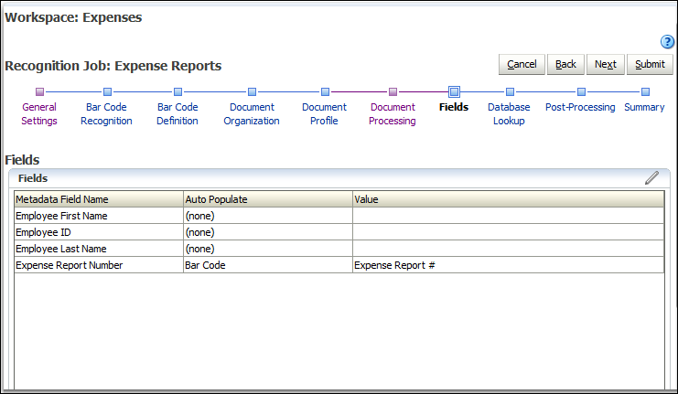
Task: Select the Employee First Name row
Action: coord(339,216)
